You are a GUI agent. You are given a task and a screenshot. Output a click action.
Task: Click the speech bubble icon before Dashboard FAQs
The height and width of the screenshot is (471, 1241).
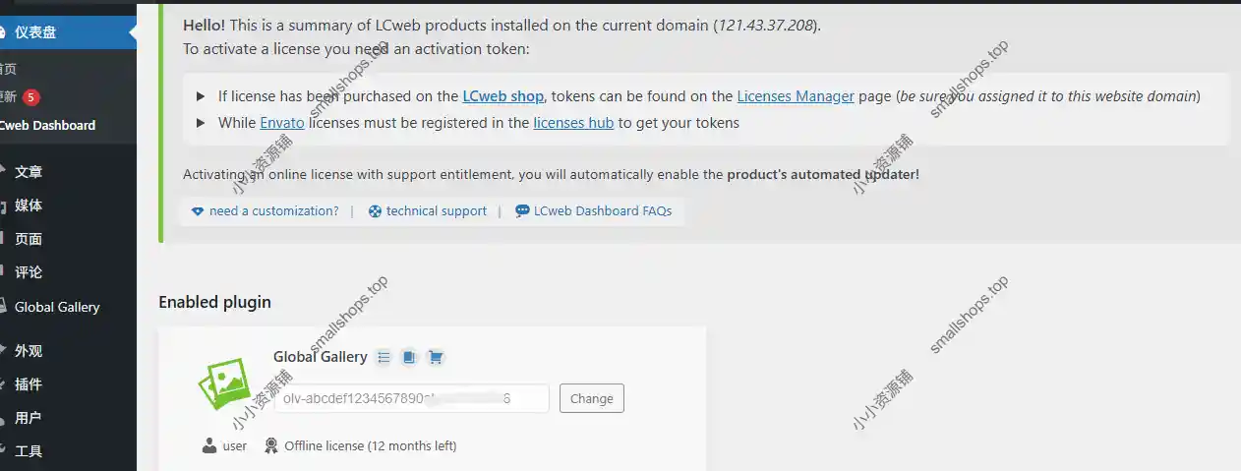point(522,211)
